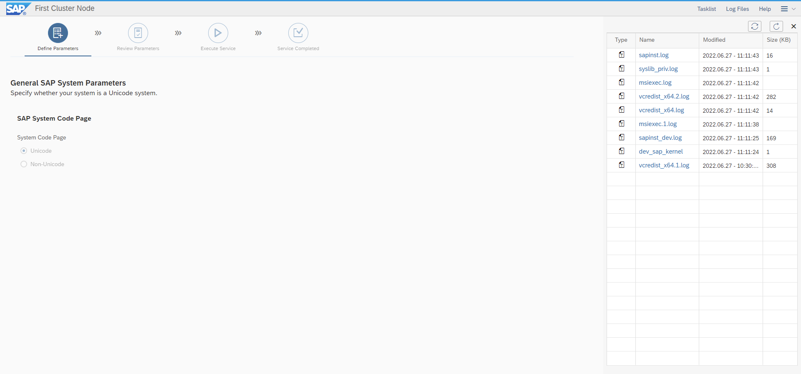This screenshot has width=801, height=374.
Task: Click the reload circular arrow icon
Action: tap(776, 26)
